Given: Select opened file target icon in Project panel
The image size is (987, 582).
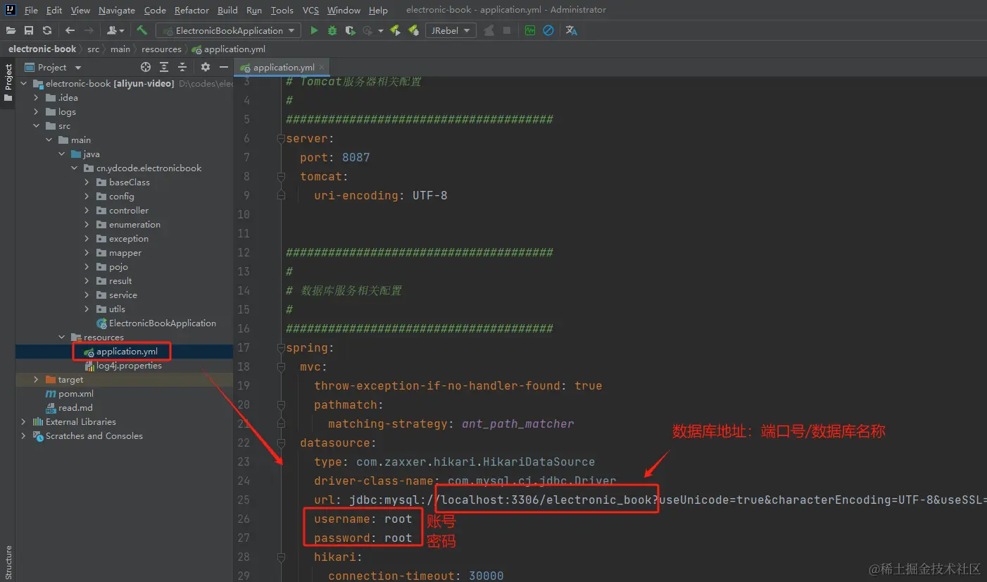Looking at the screenshot, I should click(146, 67).
